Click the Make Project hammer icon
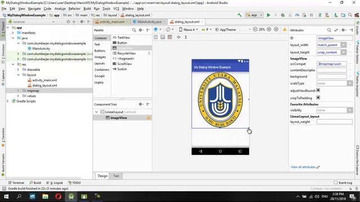This screenshot has height=202, width=360. point(240,15)
